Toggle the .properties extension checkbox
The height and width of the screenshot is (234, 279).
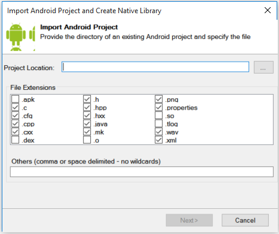pyautogui.click(x=159, y=107)
